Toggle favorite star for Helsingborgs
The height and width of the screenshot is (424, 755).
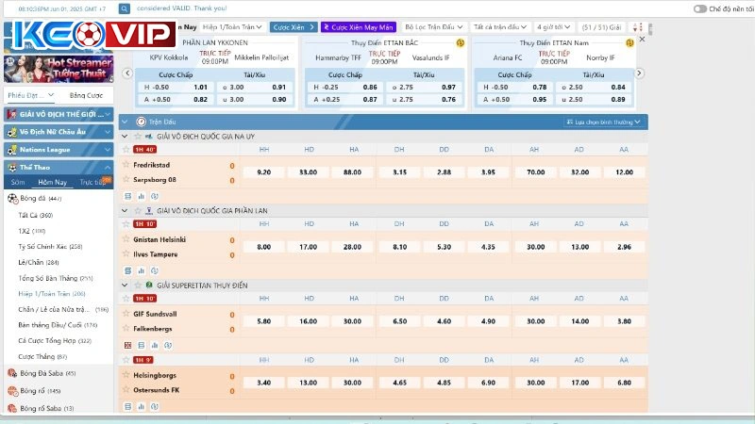pos(126,374)
